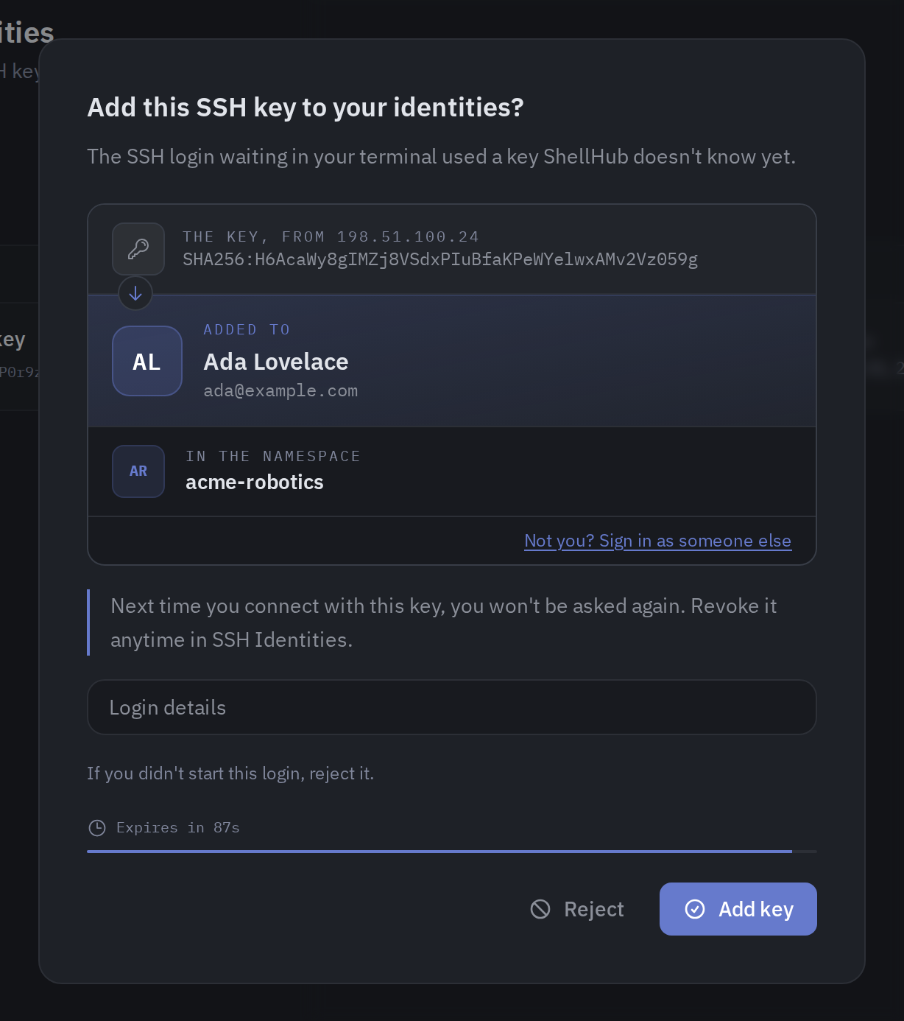Click the 'Expires in 87s' text

pos(178,828)
